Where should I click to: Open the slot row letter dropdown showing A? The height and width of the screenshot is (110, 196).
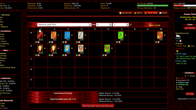pyautogui.click(x=104, y=25)
